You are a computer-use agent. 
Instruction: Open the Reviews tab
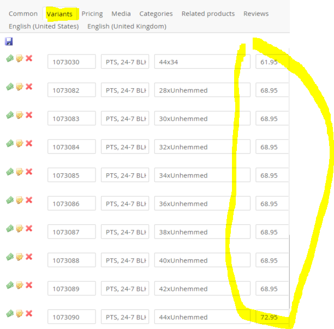point(256,14)
